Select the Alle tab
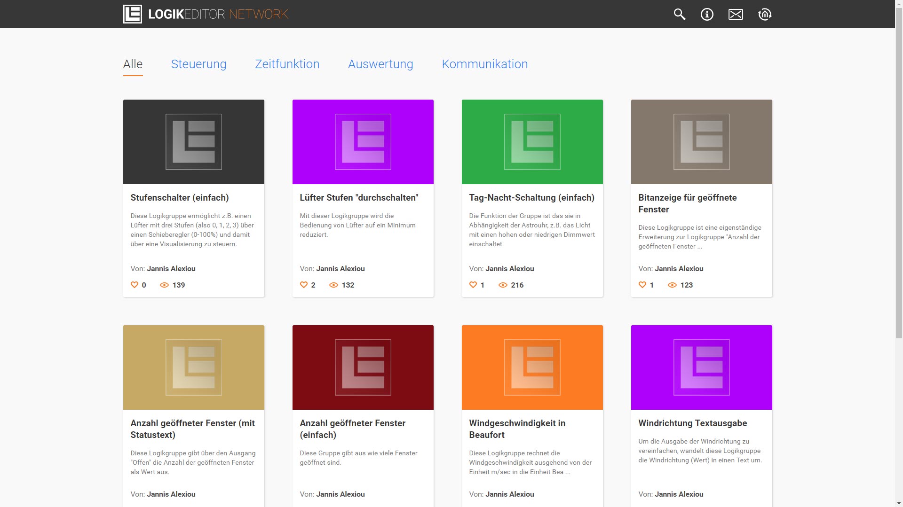This screenshot has width=903, height=507. (x=133, y=64)
